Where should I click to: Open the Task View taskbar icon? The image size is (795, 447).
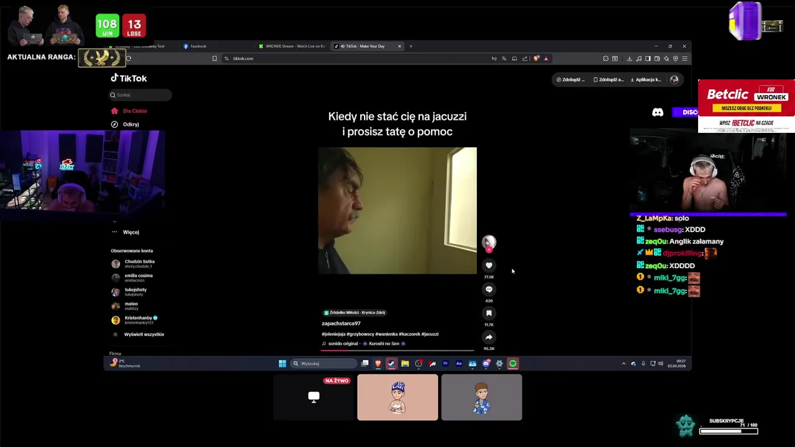[x=365, y=363]
